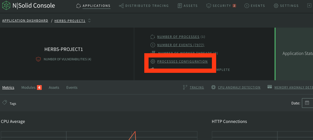Click the Processes Configuration gear icon
313x140 pixels.
point(153,61)
